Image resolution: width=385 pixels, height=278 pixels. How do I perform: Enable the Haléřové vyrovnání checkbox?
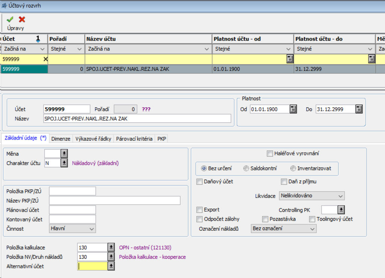[x=270, y=153]
